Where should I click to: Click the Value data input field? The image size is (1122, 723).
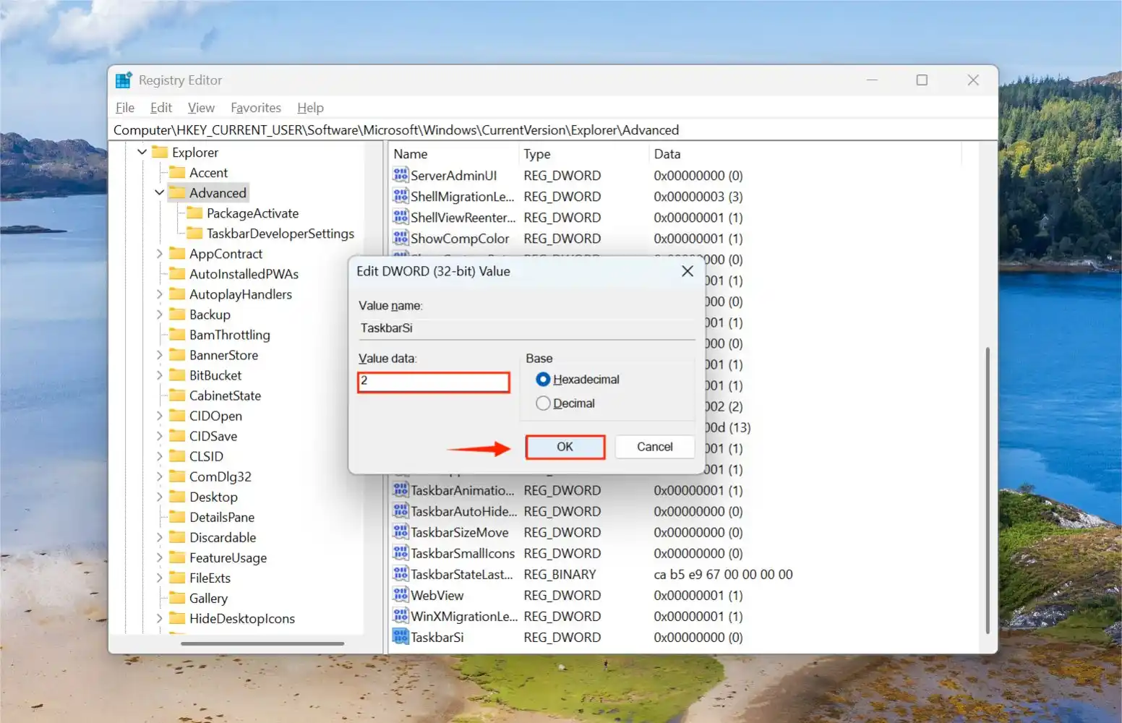tap(434, 382)
